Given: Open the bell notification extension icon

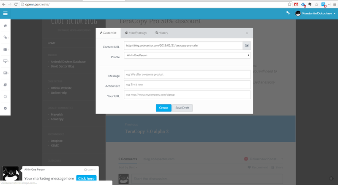Looking at the screenshot, I should (x=316, y=4).
